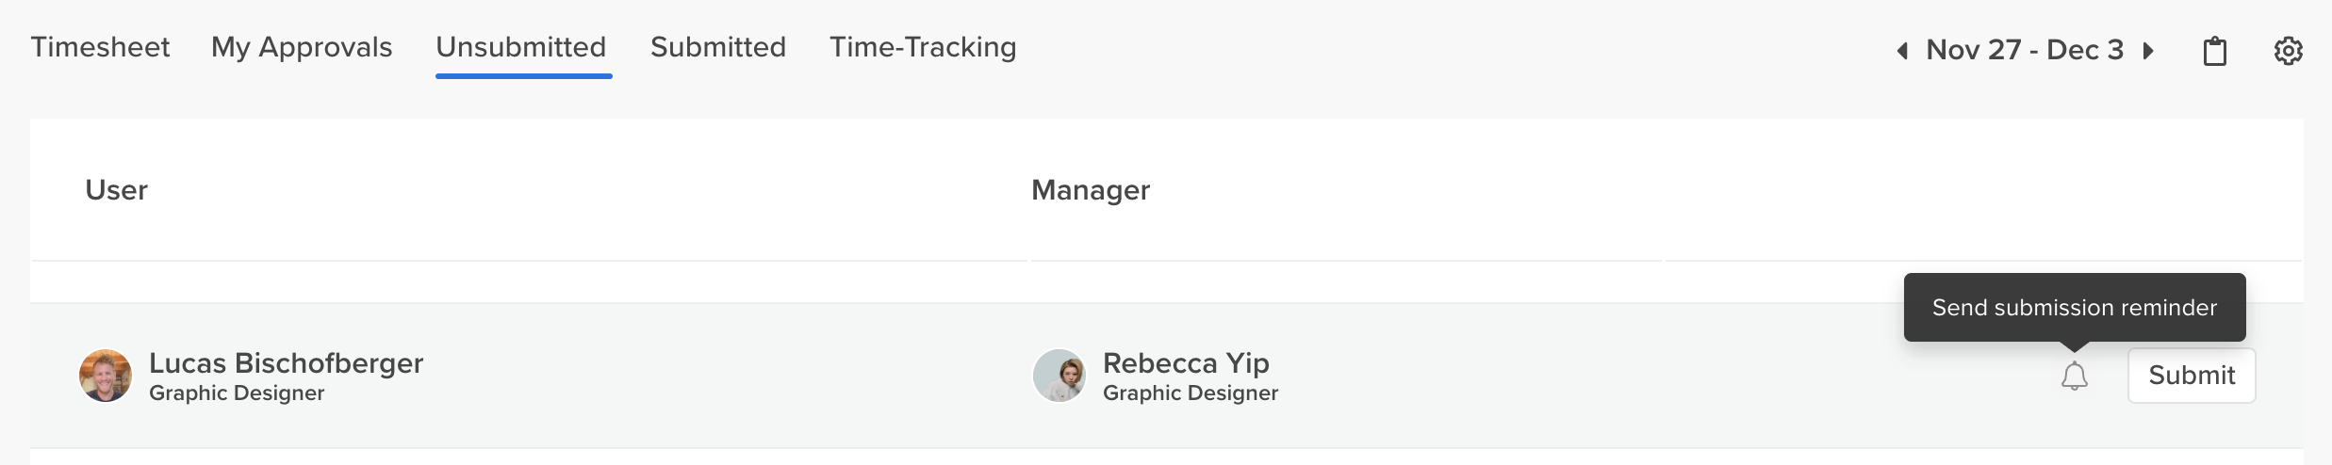Open Rebecca Yip's name link
This screenshot has height=465, width=2332.
pos(1186,362)
